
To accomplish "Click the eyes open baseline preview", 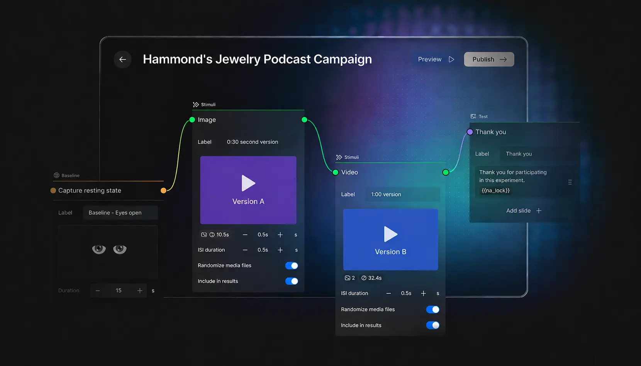I will [108, 252].
